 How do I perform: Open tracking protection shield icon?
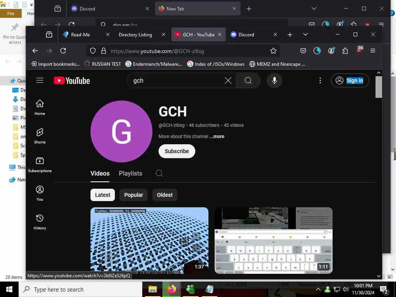93,51
